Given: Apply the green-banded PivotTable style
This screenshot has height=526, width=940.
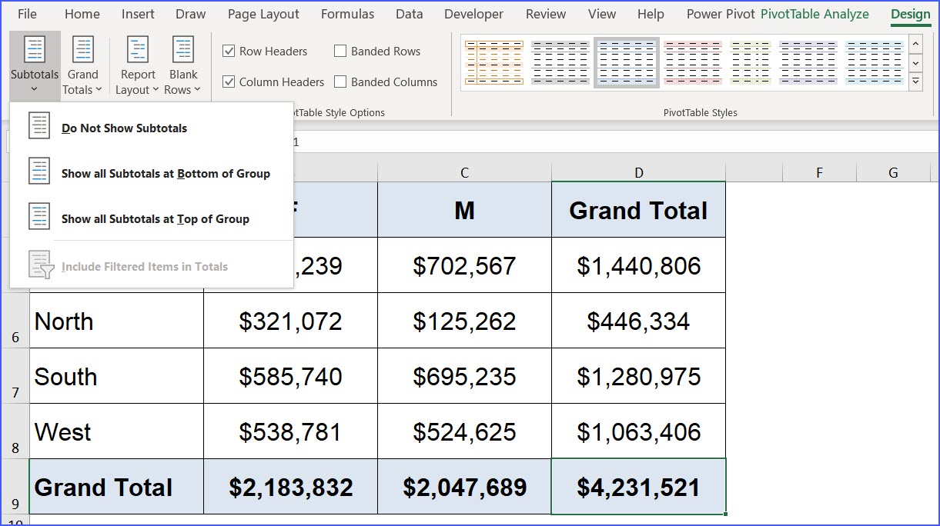Looking at the screenshot, I should click(x=751, y=62).
